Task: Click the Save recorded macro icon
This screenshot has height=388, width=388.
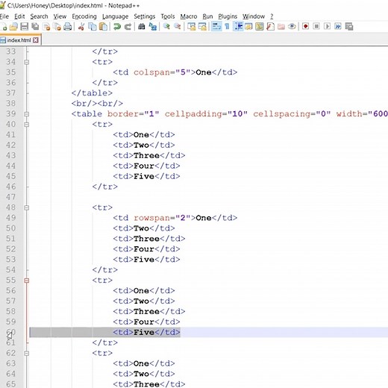Action: 349,26
